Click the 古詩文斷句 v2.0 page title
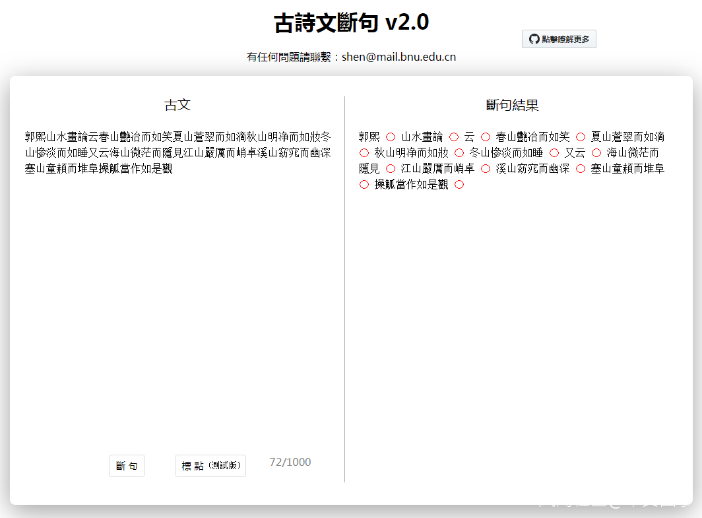 click(x=351, y=23)
